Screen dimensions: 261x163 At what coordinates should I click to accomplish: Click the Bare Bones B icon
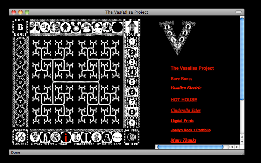[20, 27]
